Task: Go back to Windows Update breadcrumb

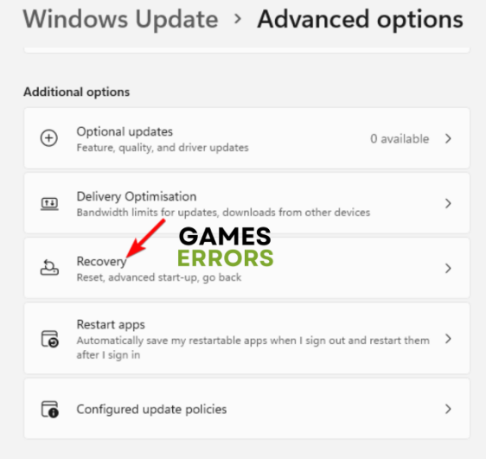Action: point(120,20)
